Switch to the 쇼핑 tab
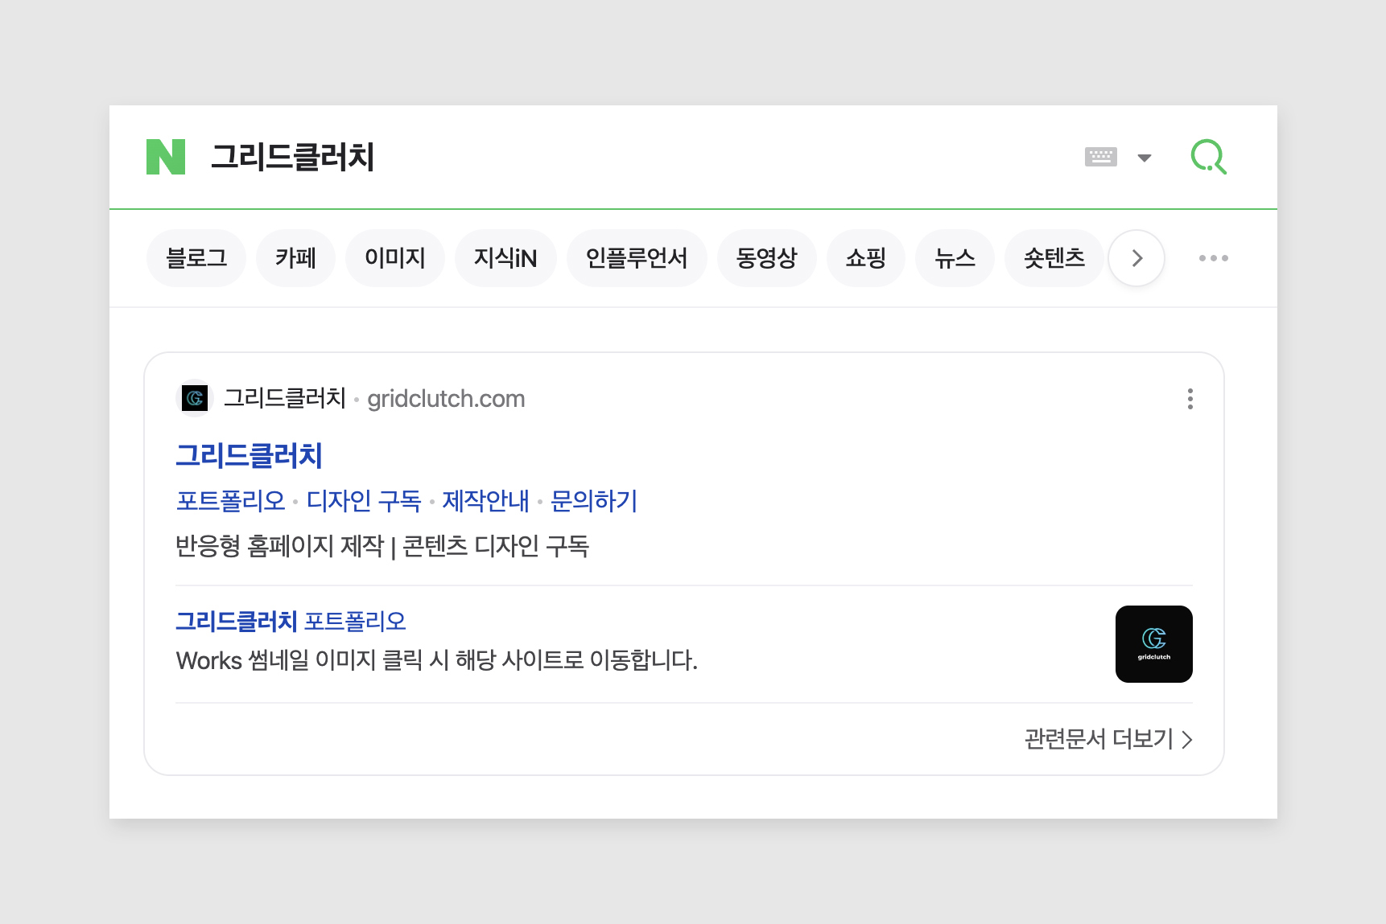The image size is (1386, 924). 866,258
